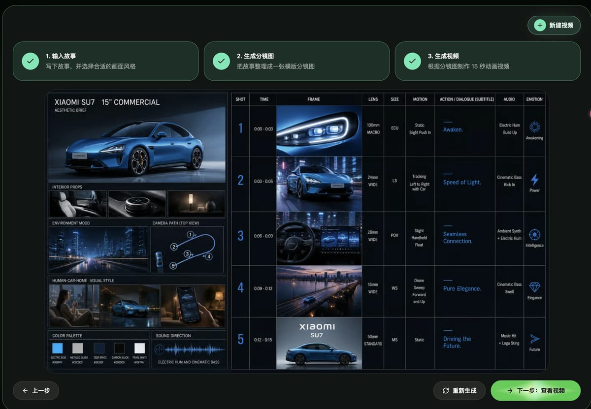
Task: Click the 'ACTION / DIALOGUE (SUBTITLE)' column header
Action: (x=466, y=99)
